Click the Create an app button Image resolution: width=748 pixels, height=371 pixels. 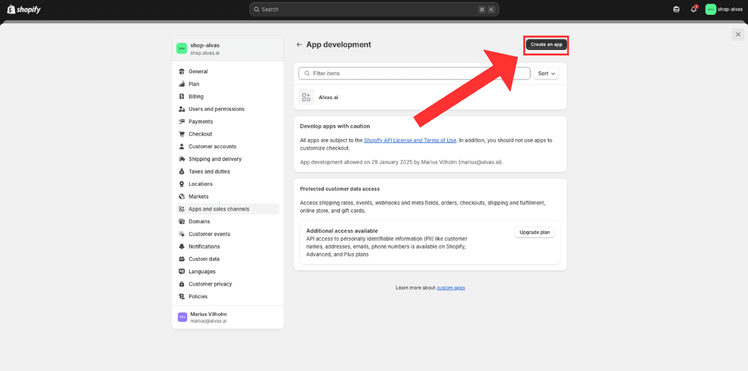click(x=546, y=44)
